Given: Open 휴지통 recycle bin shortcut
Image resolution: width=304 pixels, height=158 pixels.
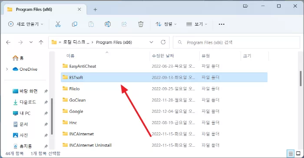Looking at the screenshot, I should [22, 146].
